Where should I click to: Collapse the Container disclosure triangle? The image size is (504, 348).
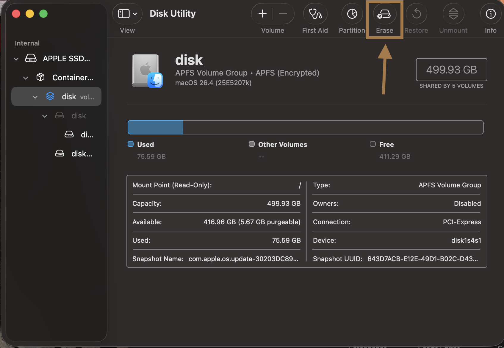[x=26, y=78]
